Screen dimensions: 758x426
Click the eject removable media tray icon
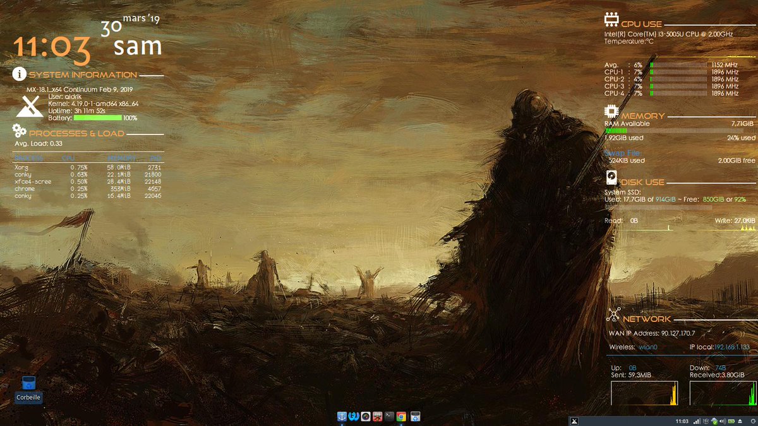[740, 421]
